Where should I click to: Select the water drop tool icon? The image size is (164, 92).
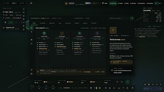[24, 29]
